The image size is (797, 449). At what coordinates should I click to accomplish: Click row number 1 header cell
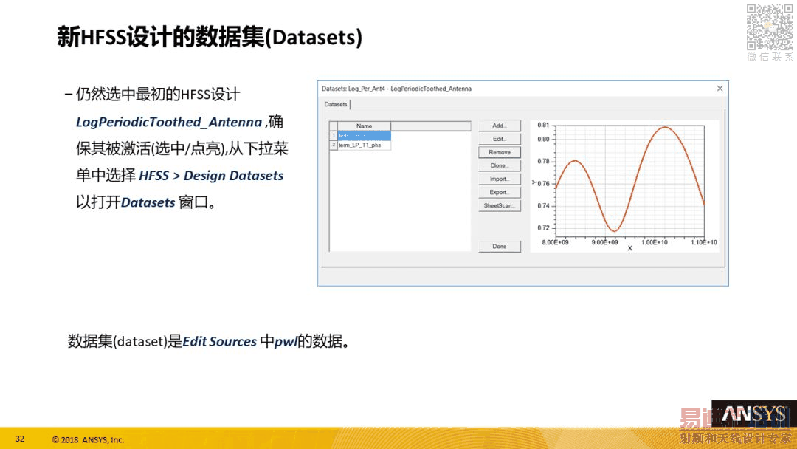pos(334,136)
